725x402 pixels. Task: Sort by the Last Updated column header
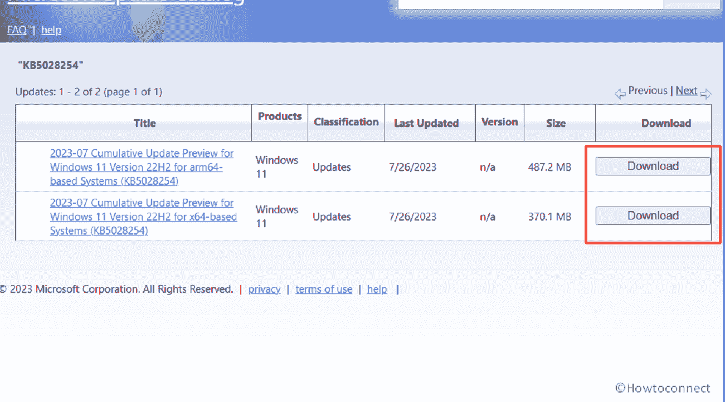pyautogui.click(x=426, y=123)
